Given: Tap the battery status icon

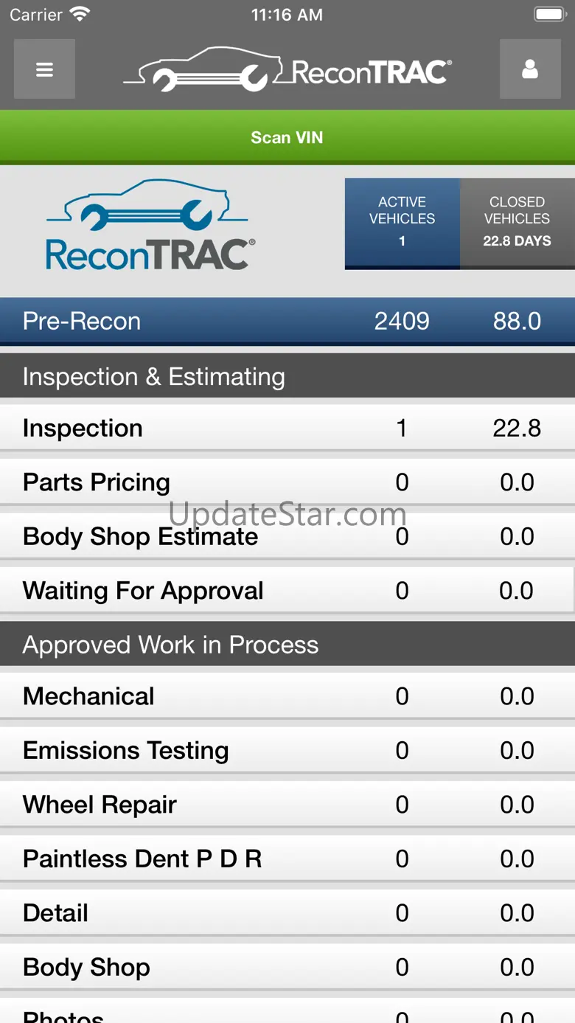Looking at the screenshot, I should [x=549, y=14].
